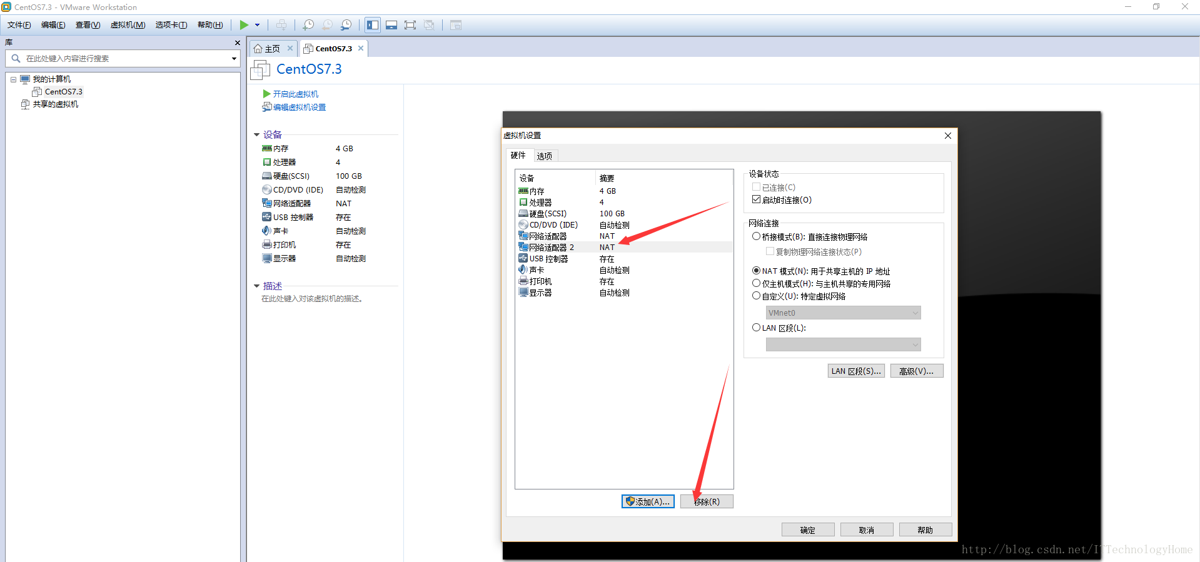
Task: Open the 文件(F) menu
Action: (19, 25)
